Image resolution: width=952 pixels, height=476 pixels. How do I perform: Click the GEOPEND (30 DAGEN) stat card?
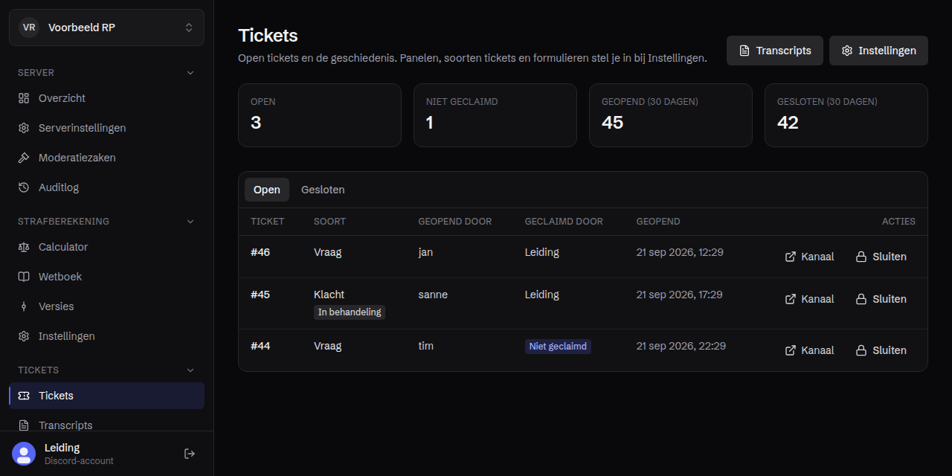pos(671,115)
